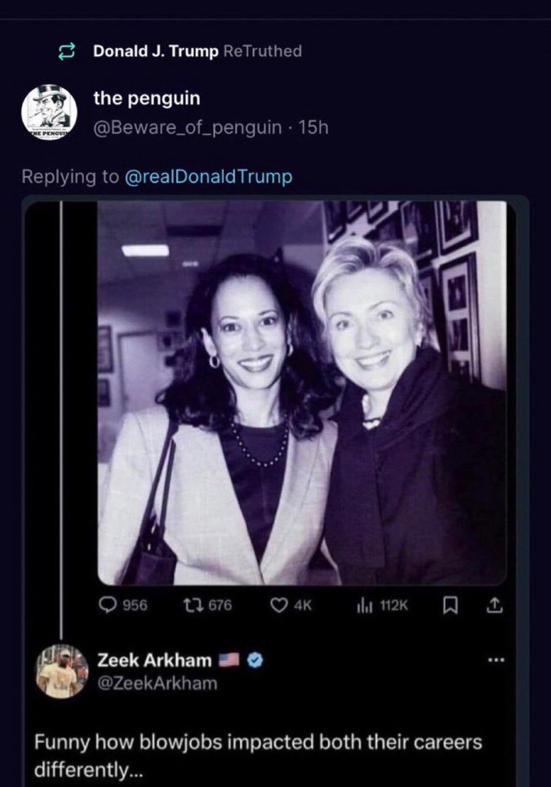The height and width of the screenshot is (787, 551).
Task: Click the 15h timestamp
Action: tap(314, 127)
